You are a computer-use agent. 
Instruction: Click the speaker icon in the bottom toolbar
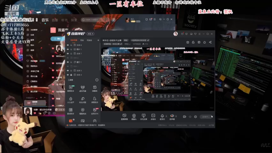[172, 116]
